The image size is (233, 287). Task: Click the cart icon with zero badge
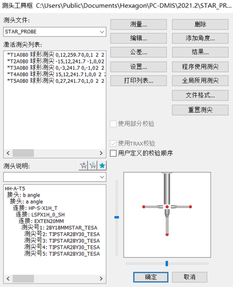point(92,166)
